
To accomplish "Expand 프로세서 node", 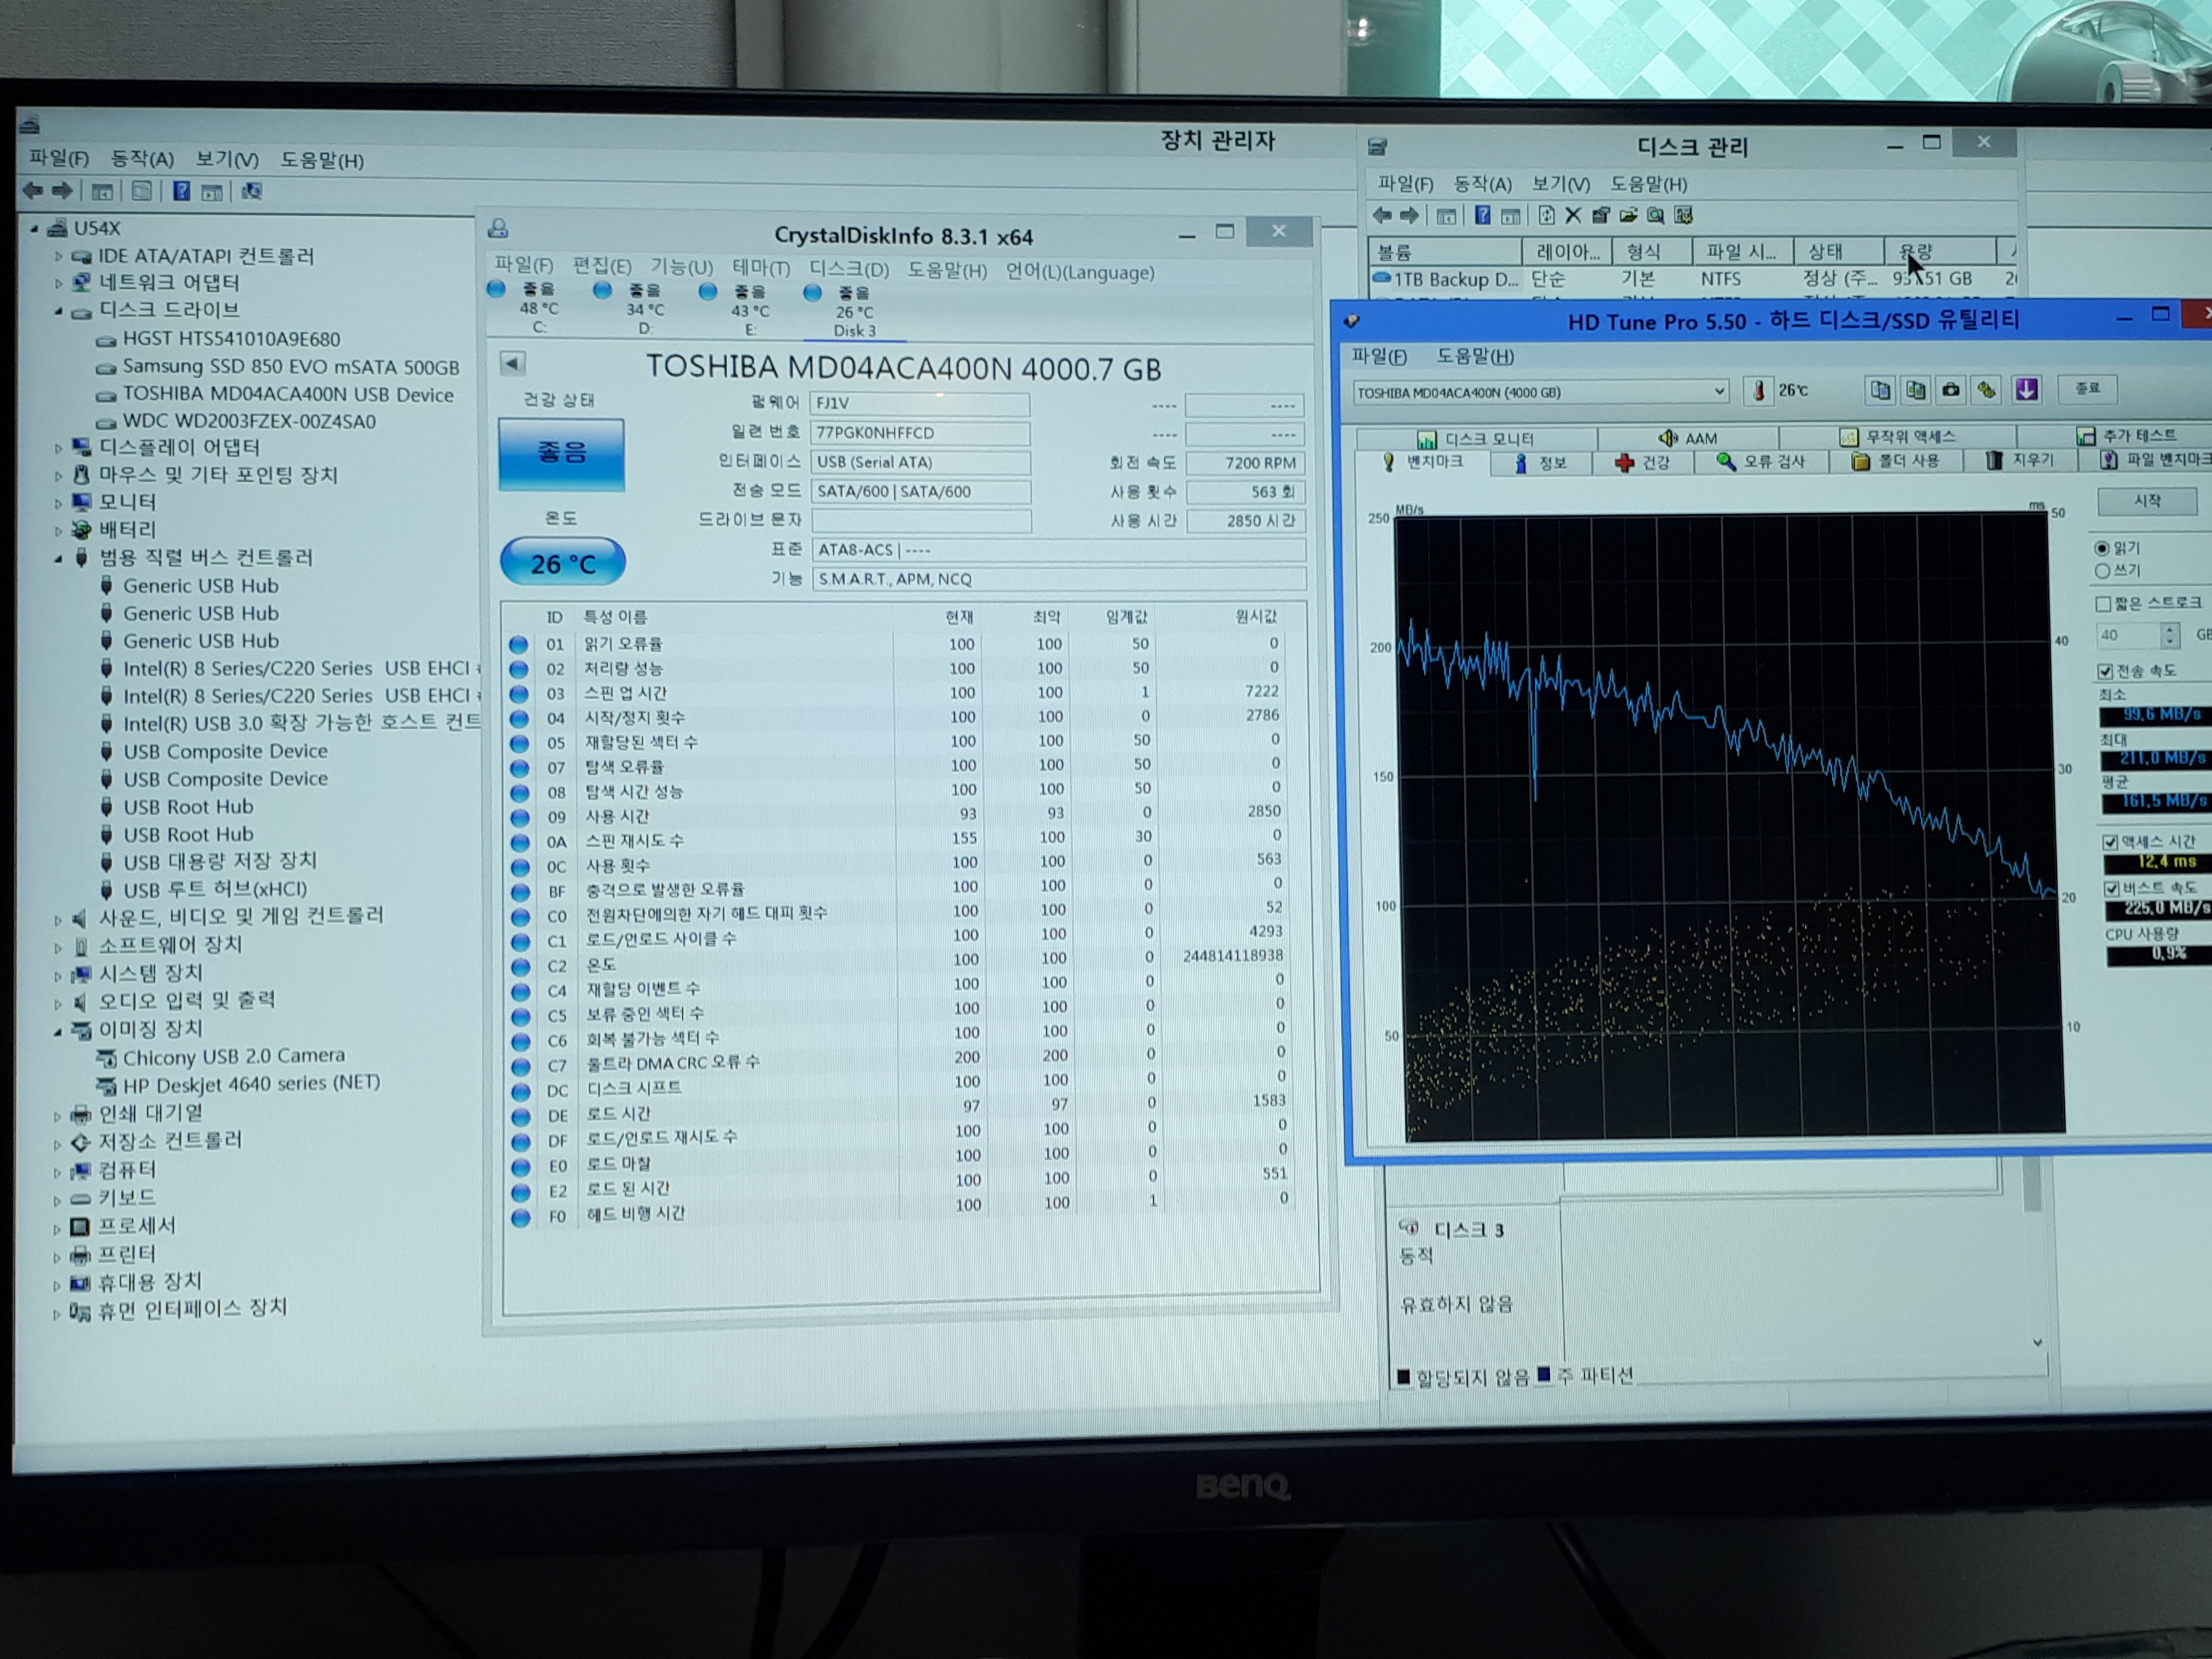I will (56, 1227).
